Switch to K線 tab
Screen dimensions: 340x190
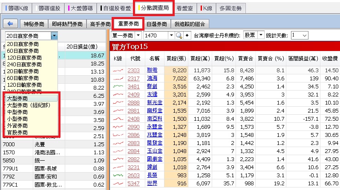click(206, 9)
